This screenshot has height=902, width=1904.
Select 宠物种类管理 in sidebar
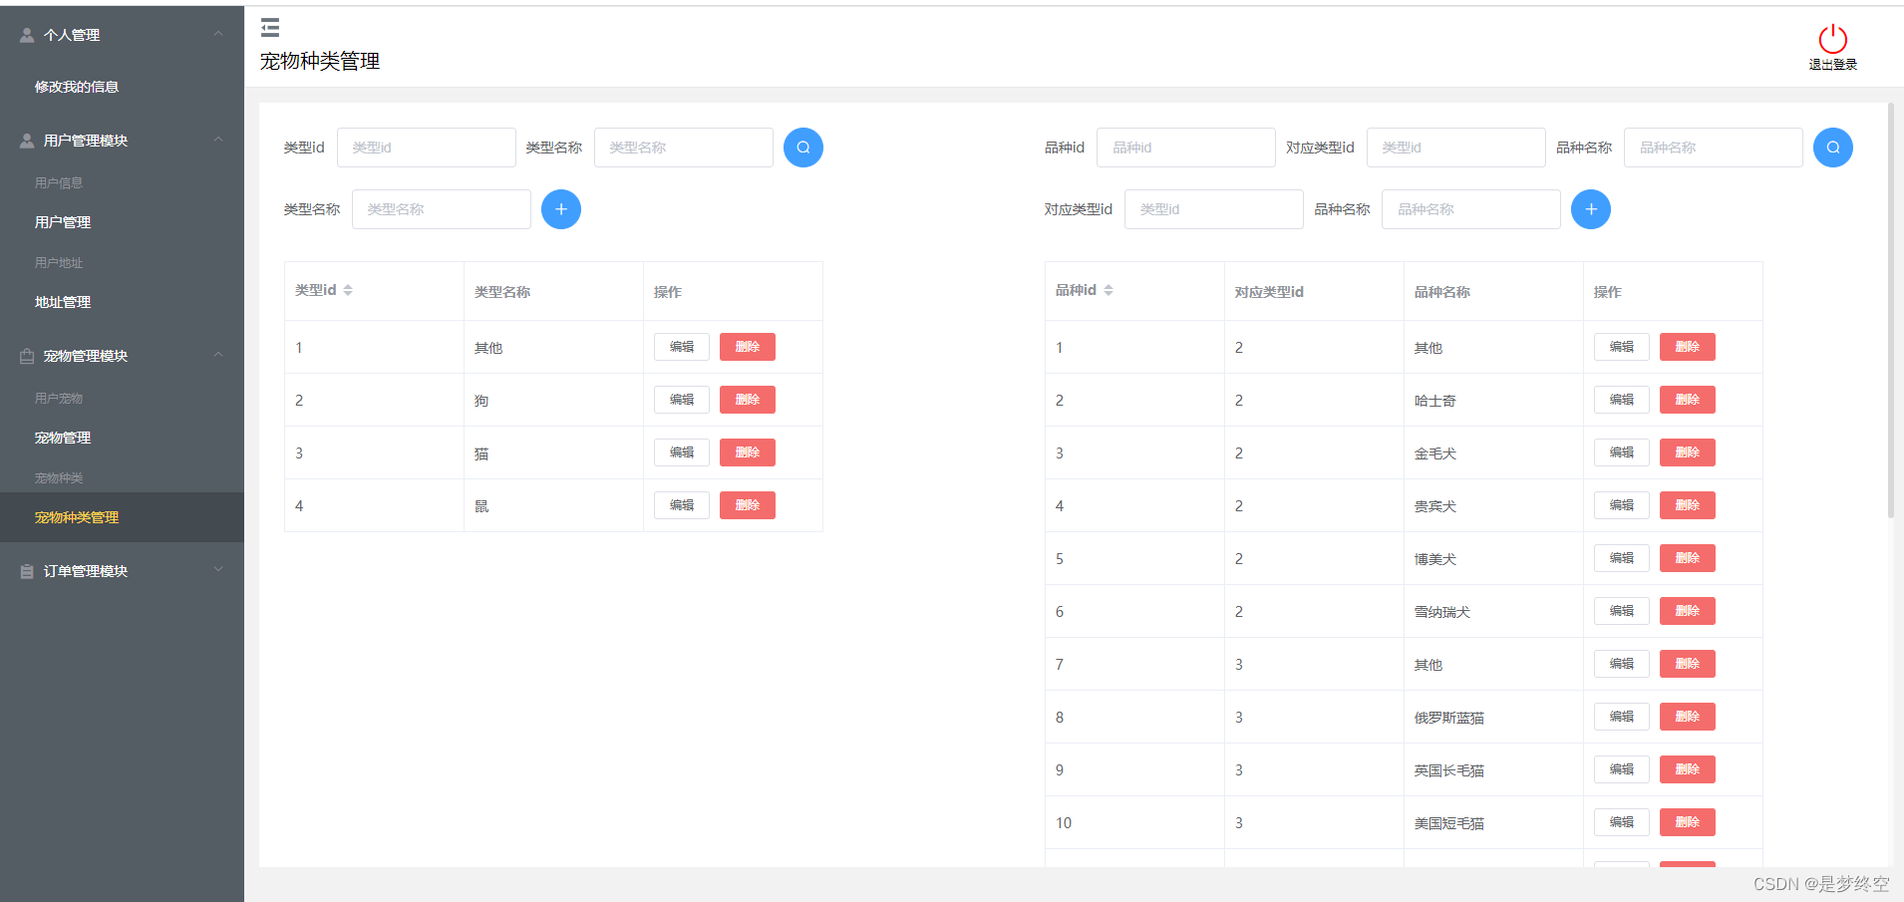(122, 517)
